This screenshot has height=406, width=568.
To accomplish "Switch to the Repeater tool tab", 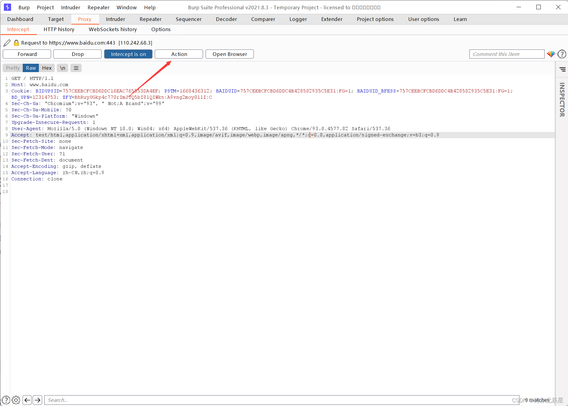I will pyautogui.click(x=150, y=19).
